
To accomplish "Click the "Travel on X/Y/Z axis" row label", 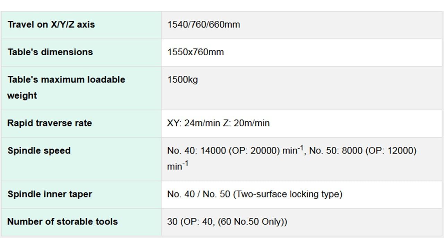I will click(51, 25).
